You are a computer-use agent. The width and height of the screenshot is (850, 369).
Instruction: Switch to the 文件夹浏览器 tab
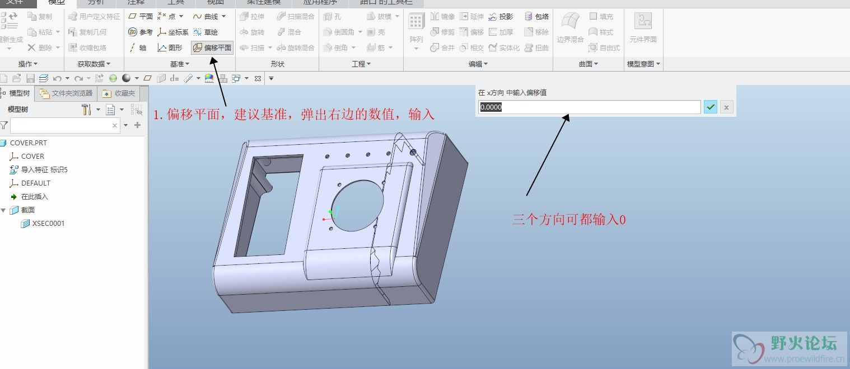(x=66, y=93)
